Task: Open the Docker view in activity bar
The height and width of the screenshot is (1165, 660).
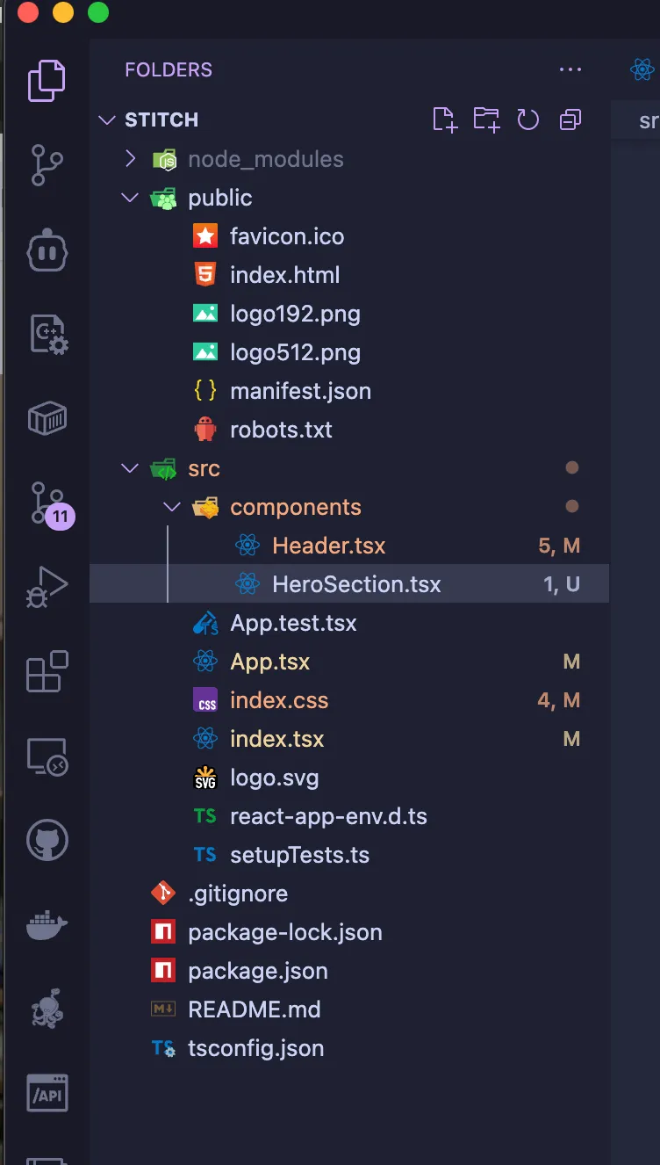Action: tap(47, 925)
